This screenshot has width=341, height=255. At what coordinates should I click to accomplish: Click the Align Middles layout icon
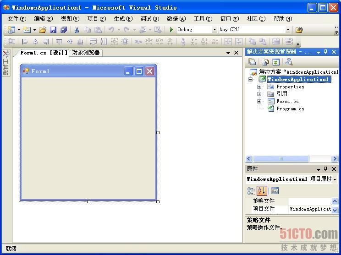tap(70, 41)
